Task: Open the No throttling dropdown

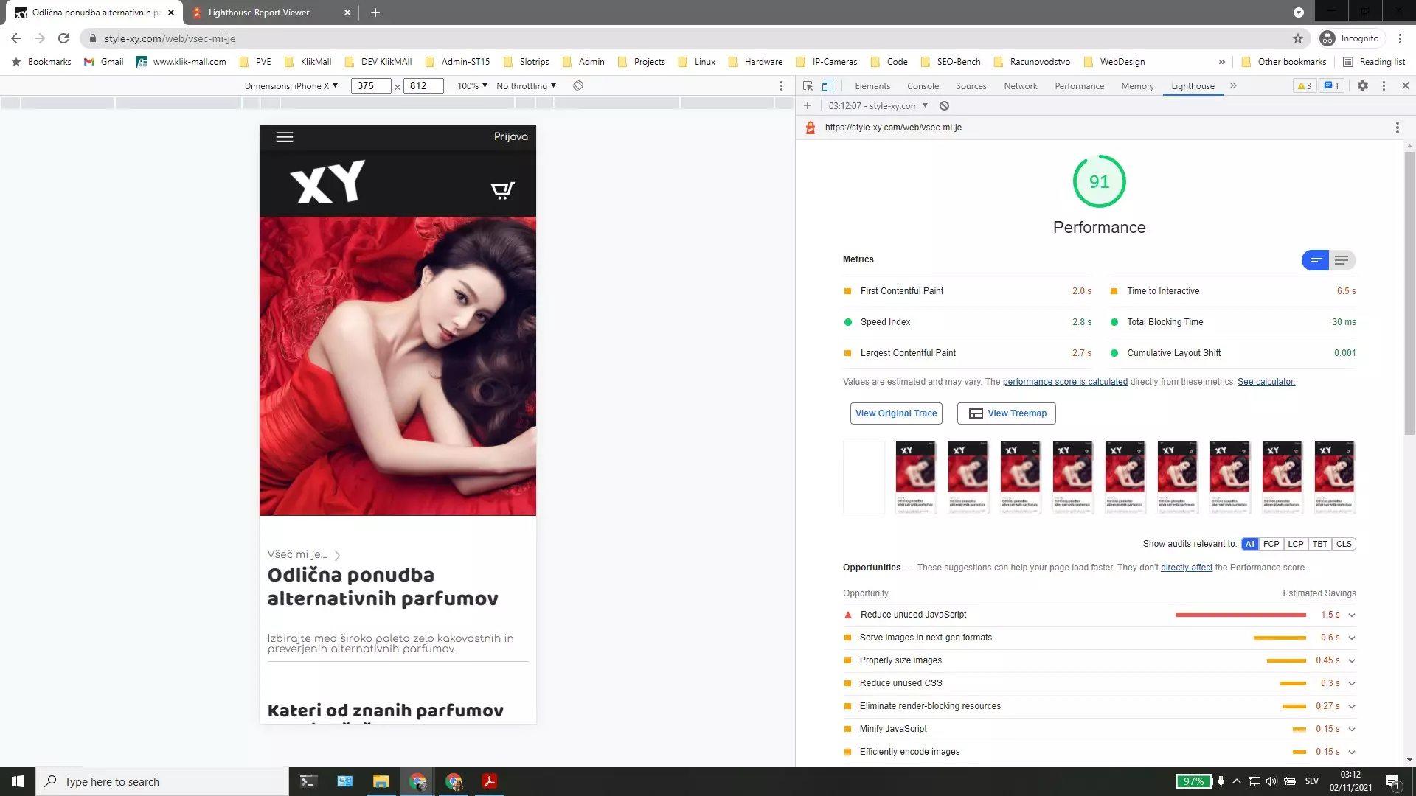Action: tap(525, 85)
